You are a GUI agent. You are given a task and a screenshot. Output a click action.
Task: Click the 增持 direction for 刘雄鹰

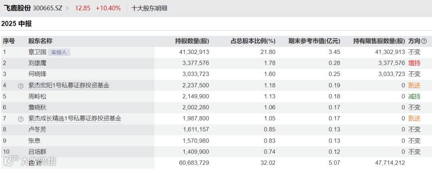(x=414, y=63)
